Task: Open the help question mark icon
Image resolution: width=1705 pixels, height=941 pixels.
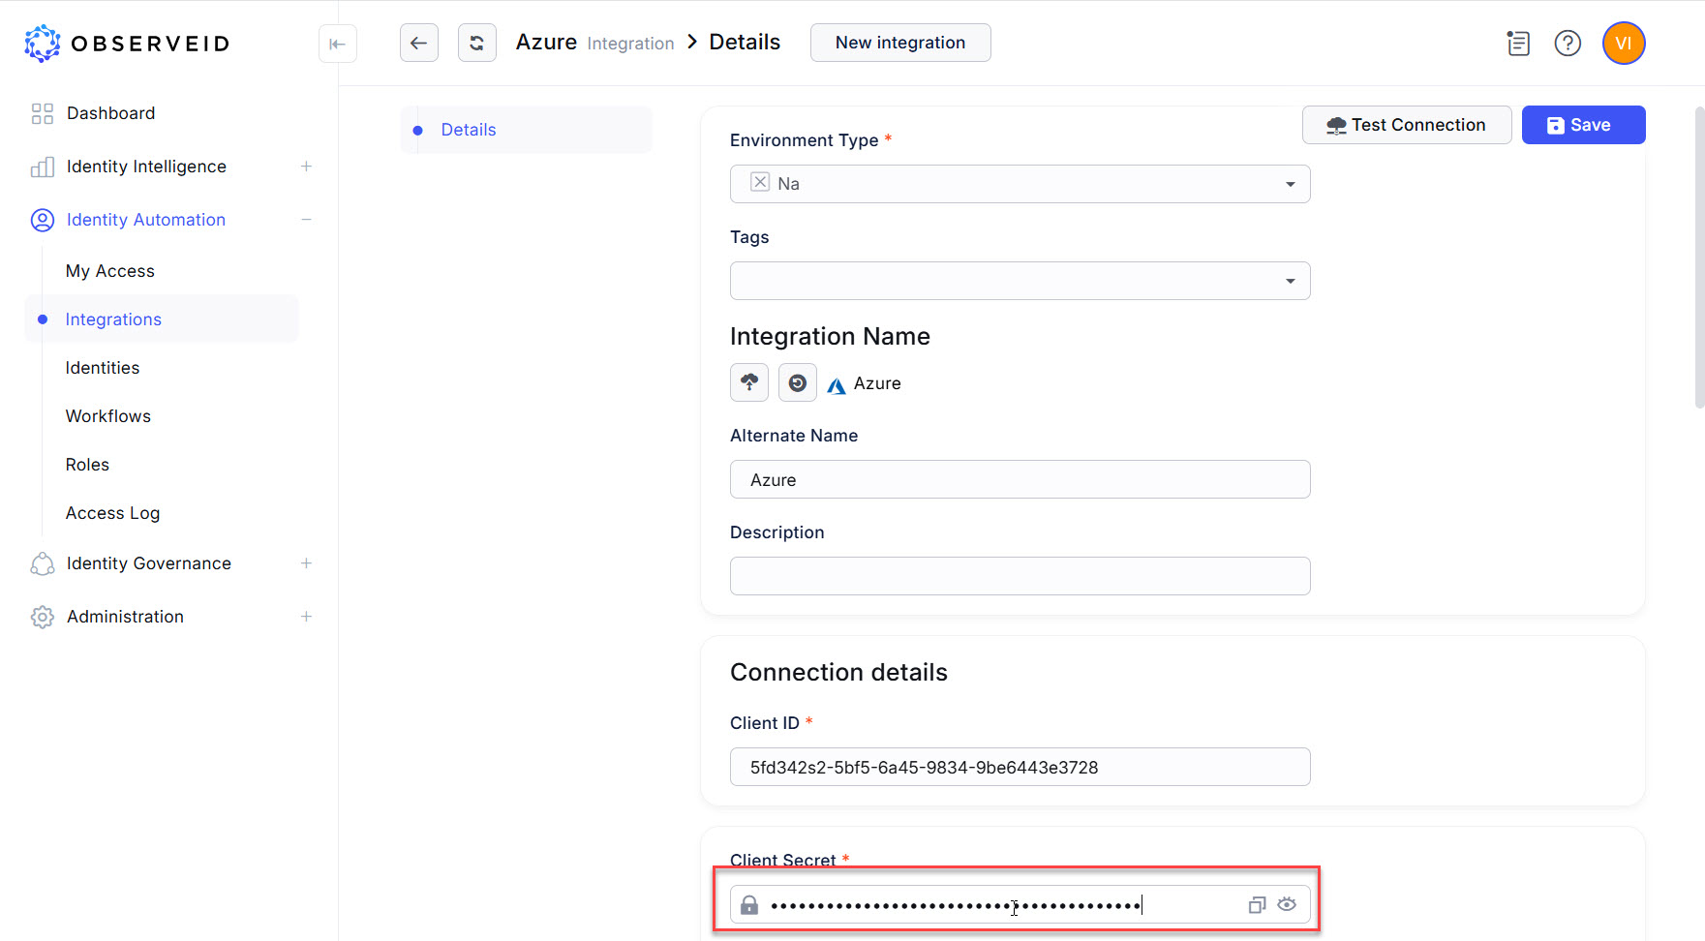Action: (1567, 44)
